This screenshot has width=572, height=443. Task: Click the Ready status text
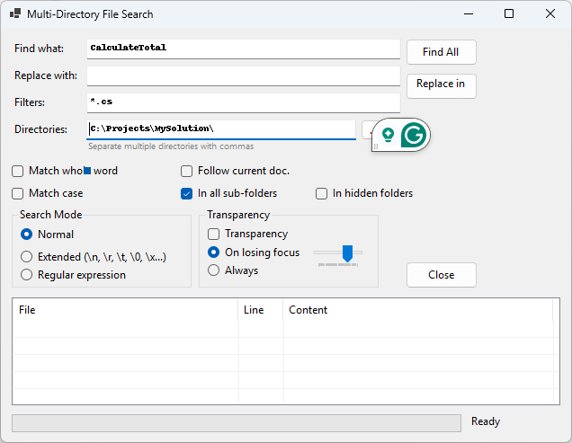tap(486, 421)
